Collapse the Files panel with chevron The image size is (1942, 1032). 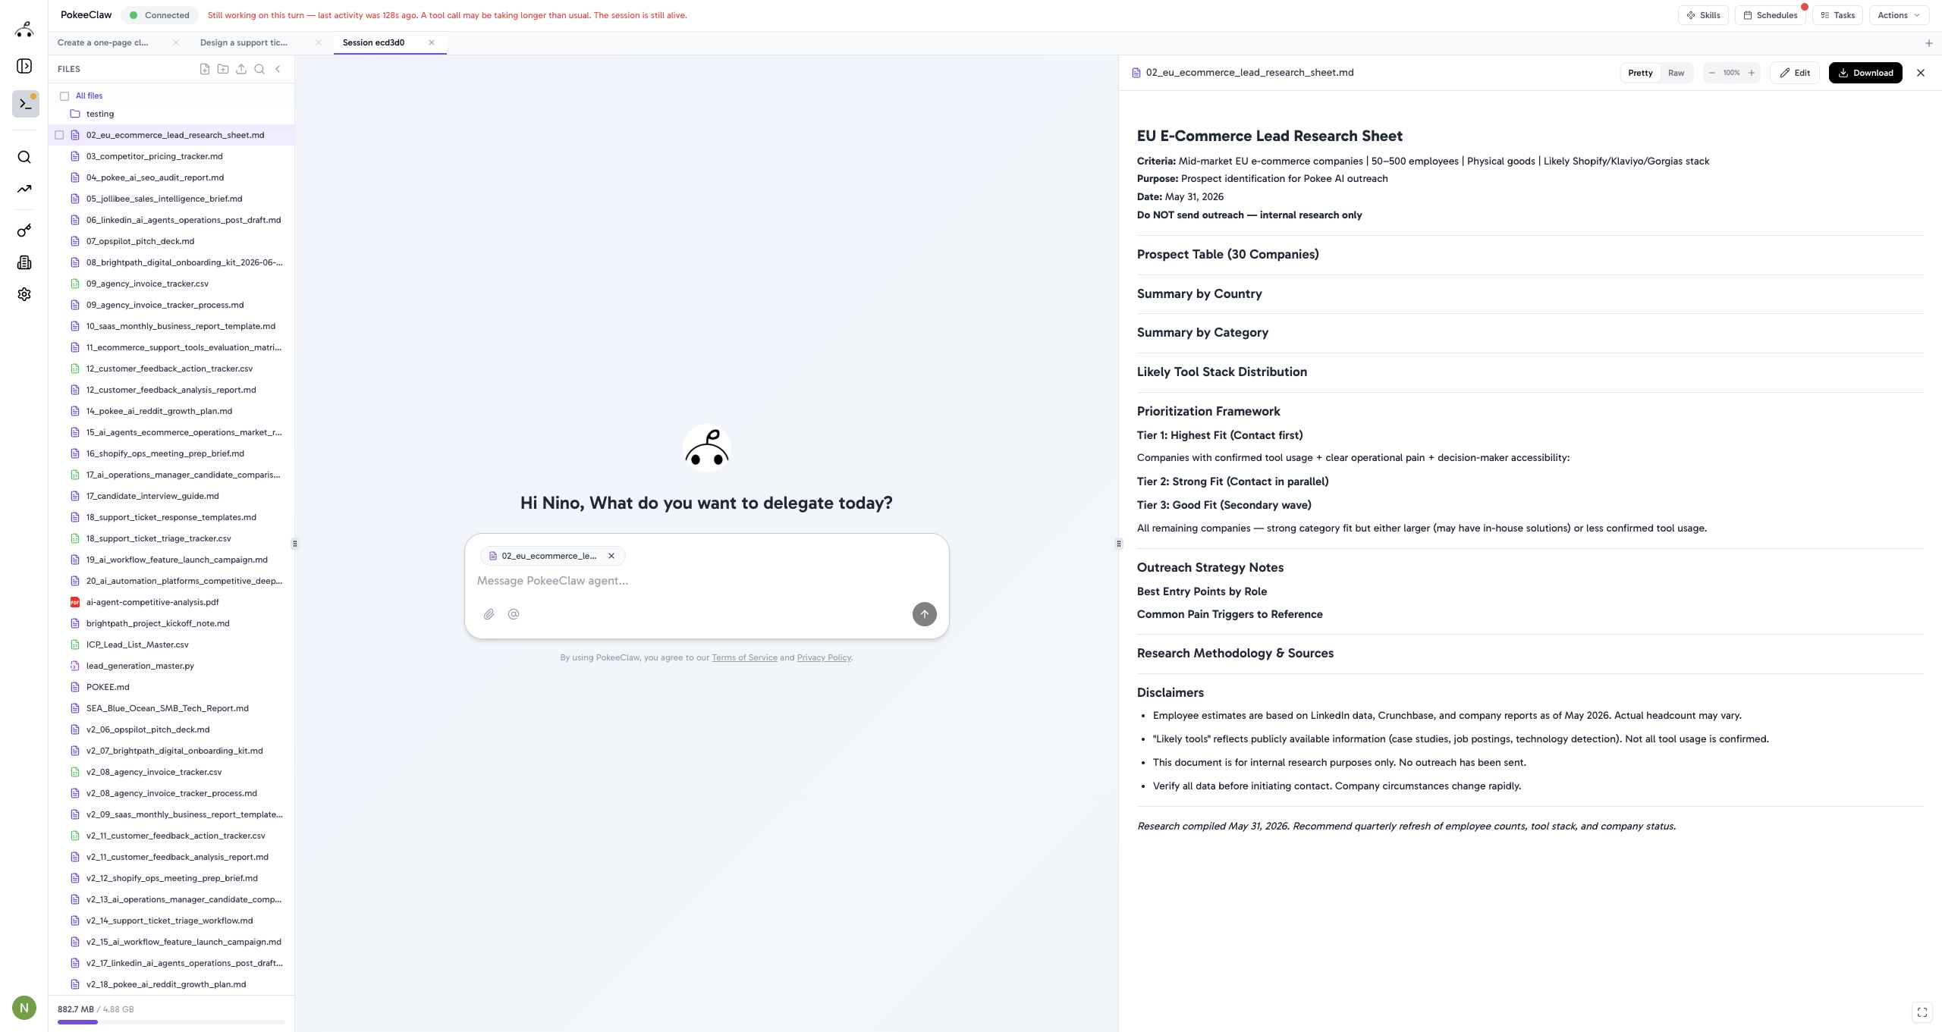(x=278, y=69)
